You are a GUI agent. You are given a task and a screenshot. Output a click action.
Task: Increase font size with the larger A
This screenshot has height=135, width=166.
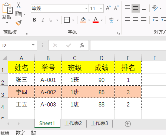108,8
